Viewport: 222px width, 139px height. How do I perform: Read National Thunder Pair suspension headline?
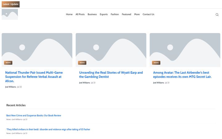[34, 77]
